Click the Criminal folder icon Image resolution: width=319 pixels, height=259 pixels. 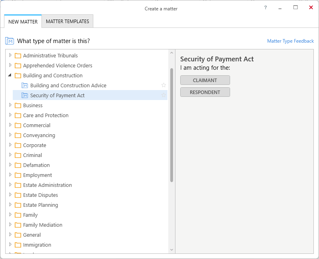point(18,155)
